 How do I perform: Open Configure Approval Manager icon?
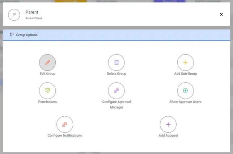click(x=116, y=91)
